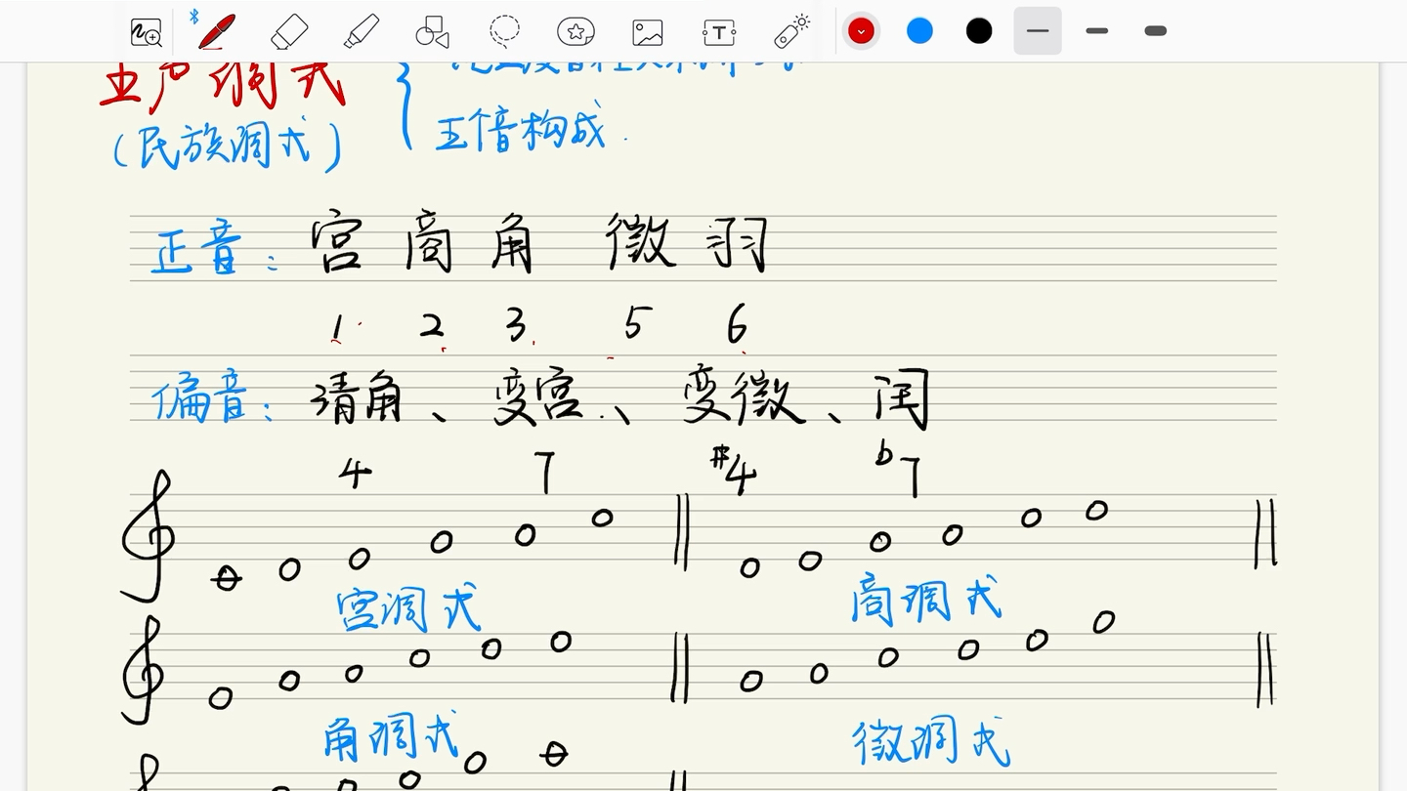Select the Eraser tool
Image resolution: width=1407 pixels, height=791 pixels.
[x=288, y=31]
